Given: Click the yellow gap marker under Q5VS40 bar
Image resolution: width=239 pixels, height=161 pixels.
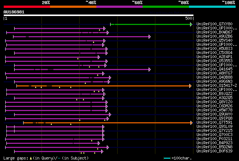Looking at the screenshot, I should (94, 42).
